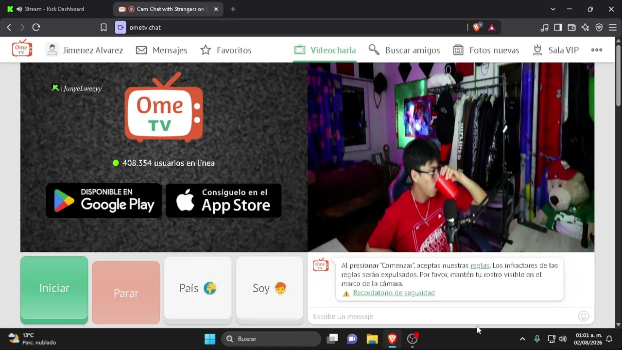
Task: Open the Mensajes envelope icon
Action: pos(141,50)
